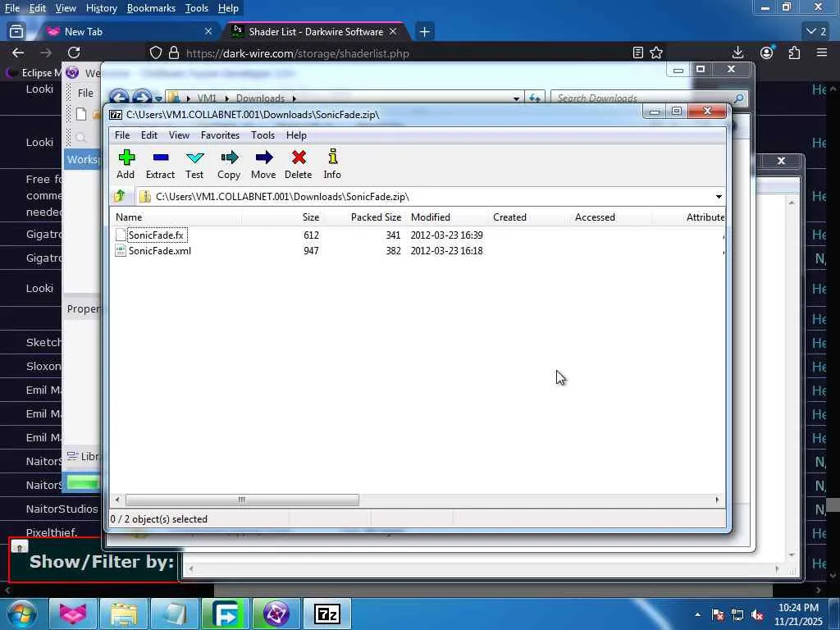Open the 7-Zip Edit menu
840x630 pixels.
click(x=149, y=135)
